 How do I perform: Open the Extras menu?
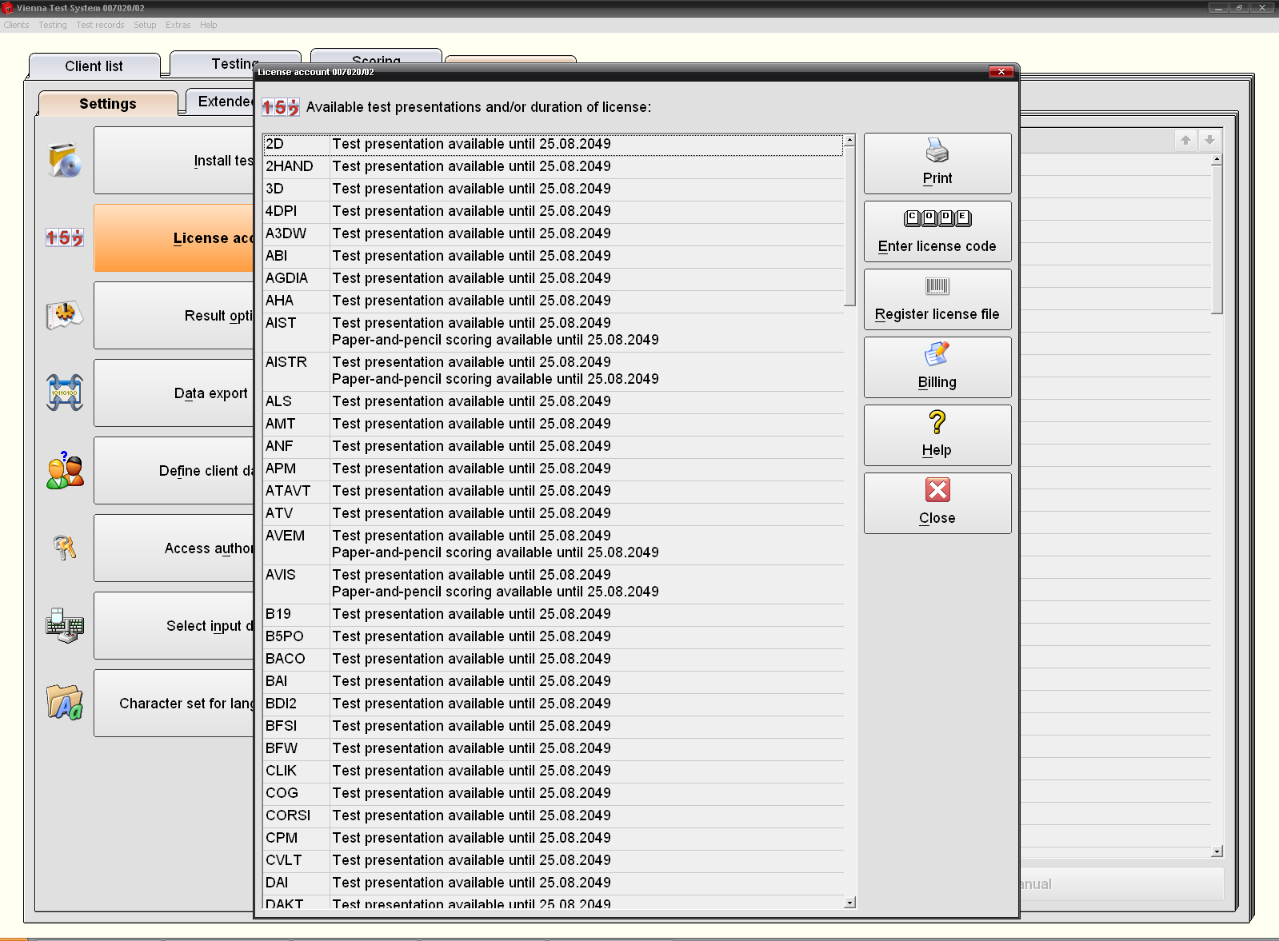coord(178,25)
